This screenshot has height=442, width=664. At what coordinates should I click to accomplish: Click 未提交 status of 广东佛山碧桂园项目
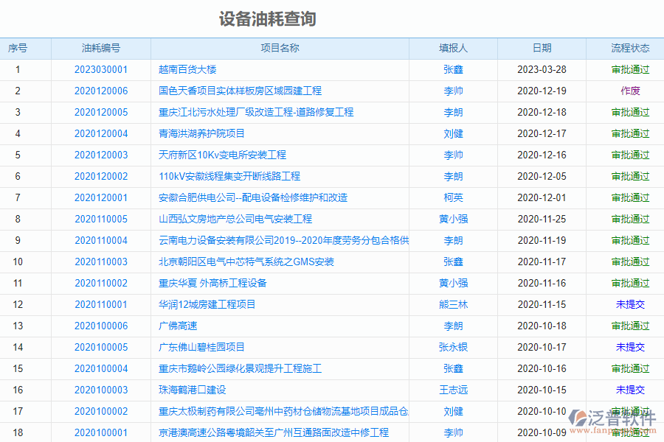pyautogui.click(x=628, y=347)
